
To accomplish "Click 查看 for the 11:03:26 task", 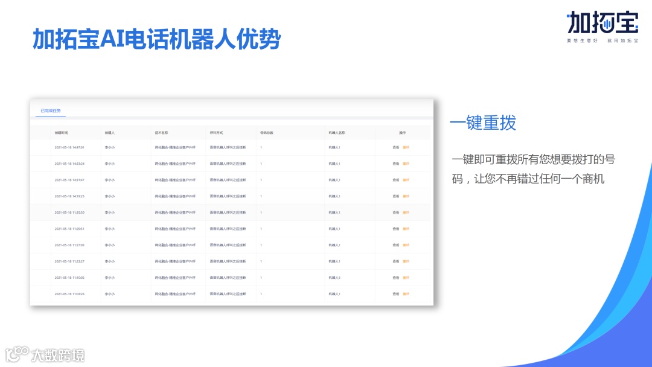I will point(396,294).
